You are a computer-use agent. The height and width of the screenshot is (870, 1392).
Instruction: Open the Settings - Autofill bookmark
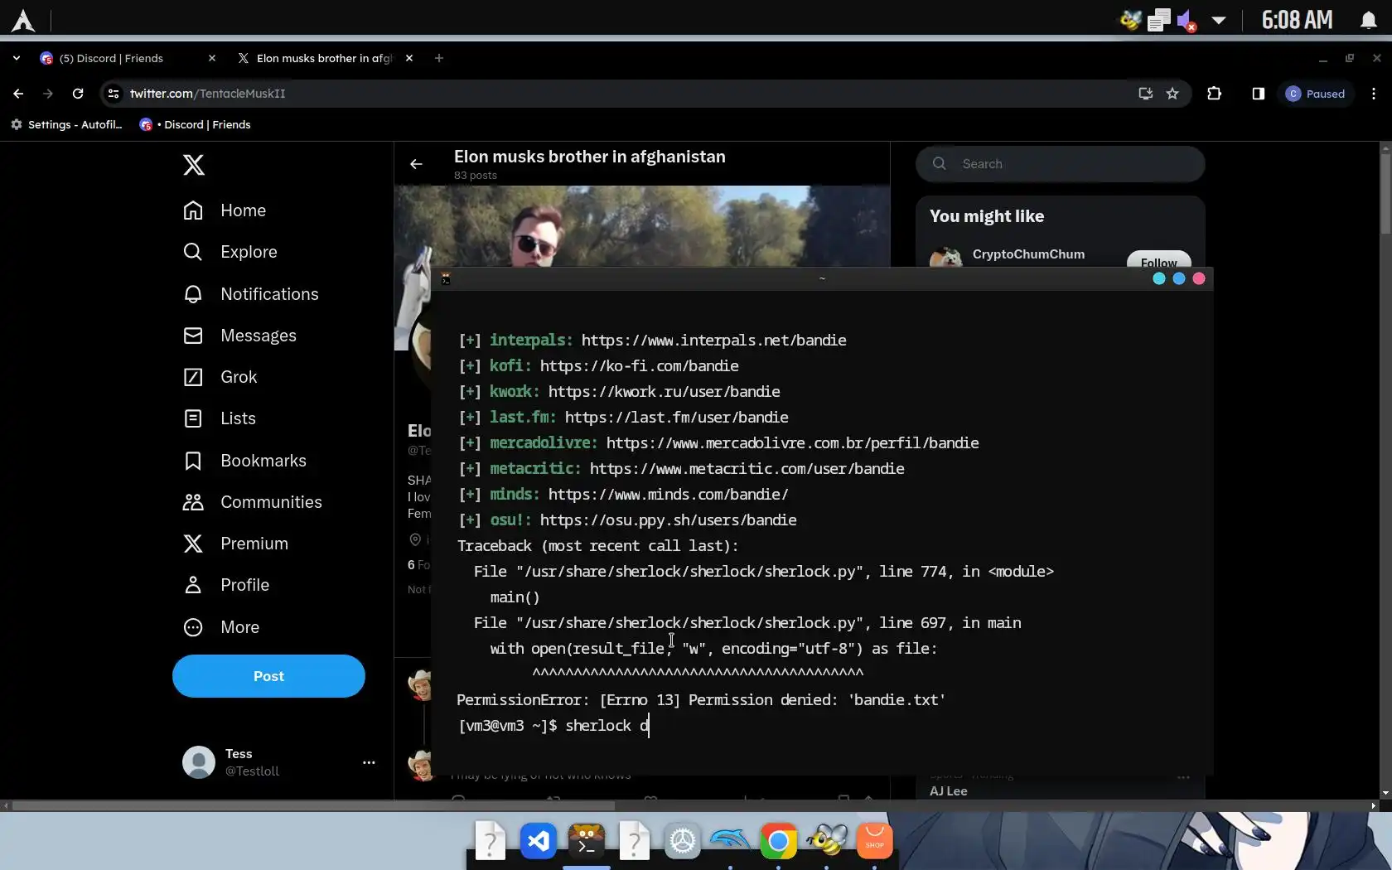coord(66,124)
